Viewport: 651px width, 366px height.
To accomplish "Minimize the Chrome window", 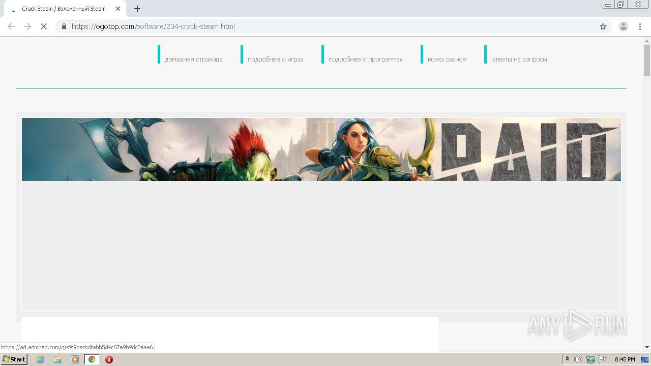I will tap(608, 5).
